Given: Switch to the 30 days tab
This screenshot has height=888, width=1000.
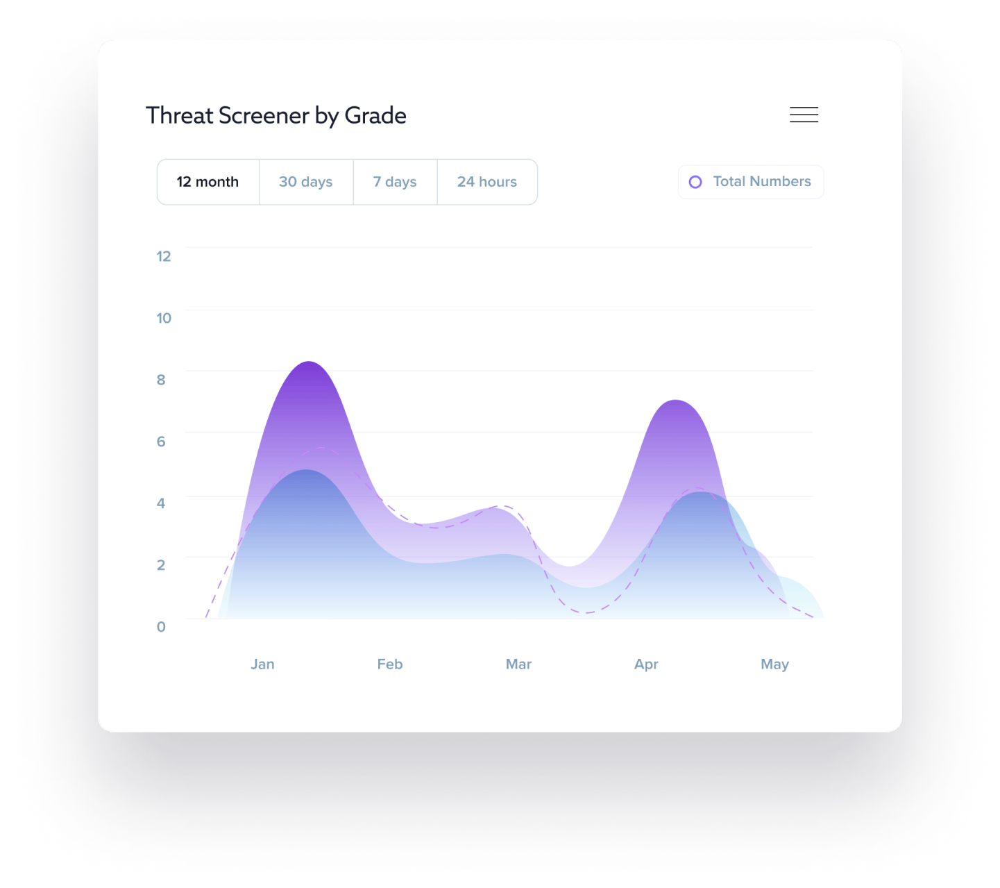Looking at the screenshot, I should [x=306, y=182].
